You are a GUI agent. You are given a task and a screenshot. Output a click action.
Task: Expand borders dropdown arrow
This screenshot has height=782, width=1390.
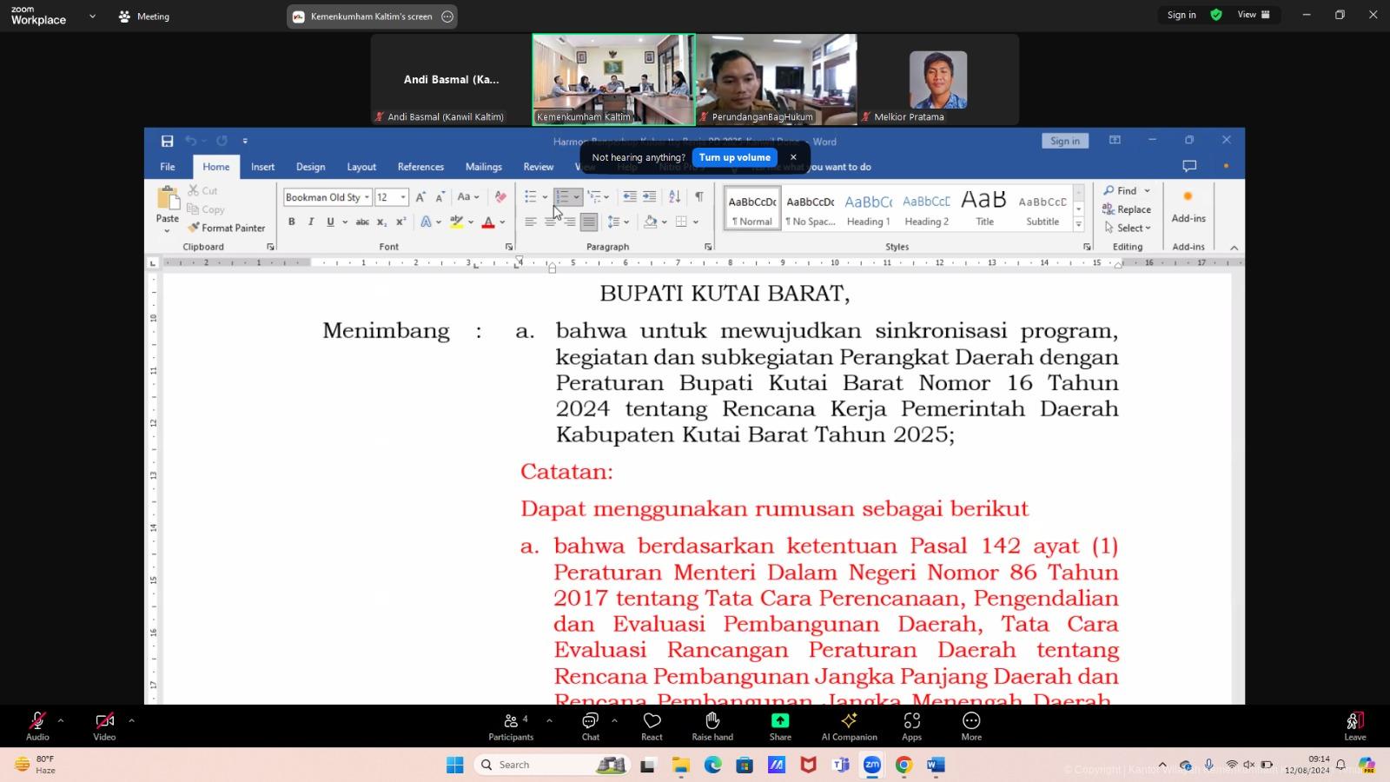click(696, 222)
